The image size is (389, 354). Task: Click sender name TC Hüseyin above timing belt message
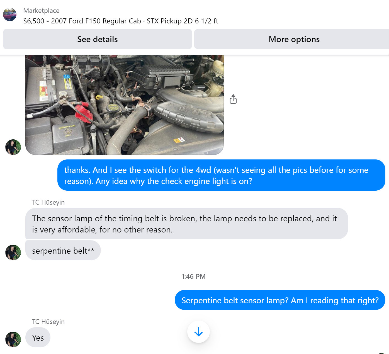[x=48, y=202]
